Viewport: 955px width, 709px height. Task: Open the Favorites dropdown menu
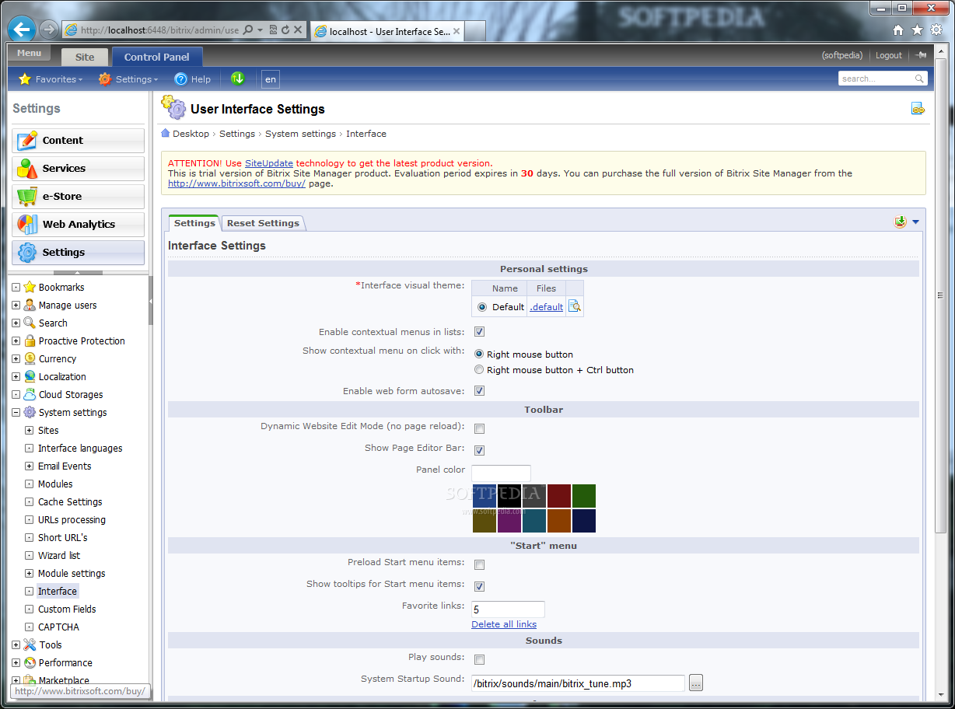(50, 79)
